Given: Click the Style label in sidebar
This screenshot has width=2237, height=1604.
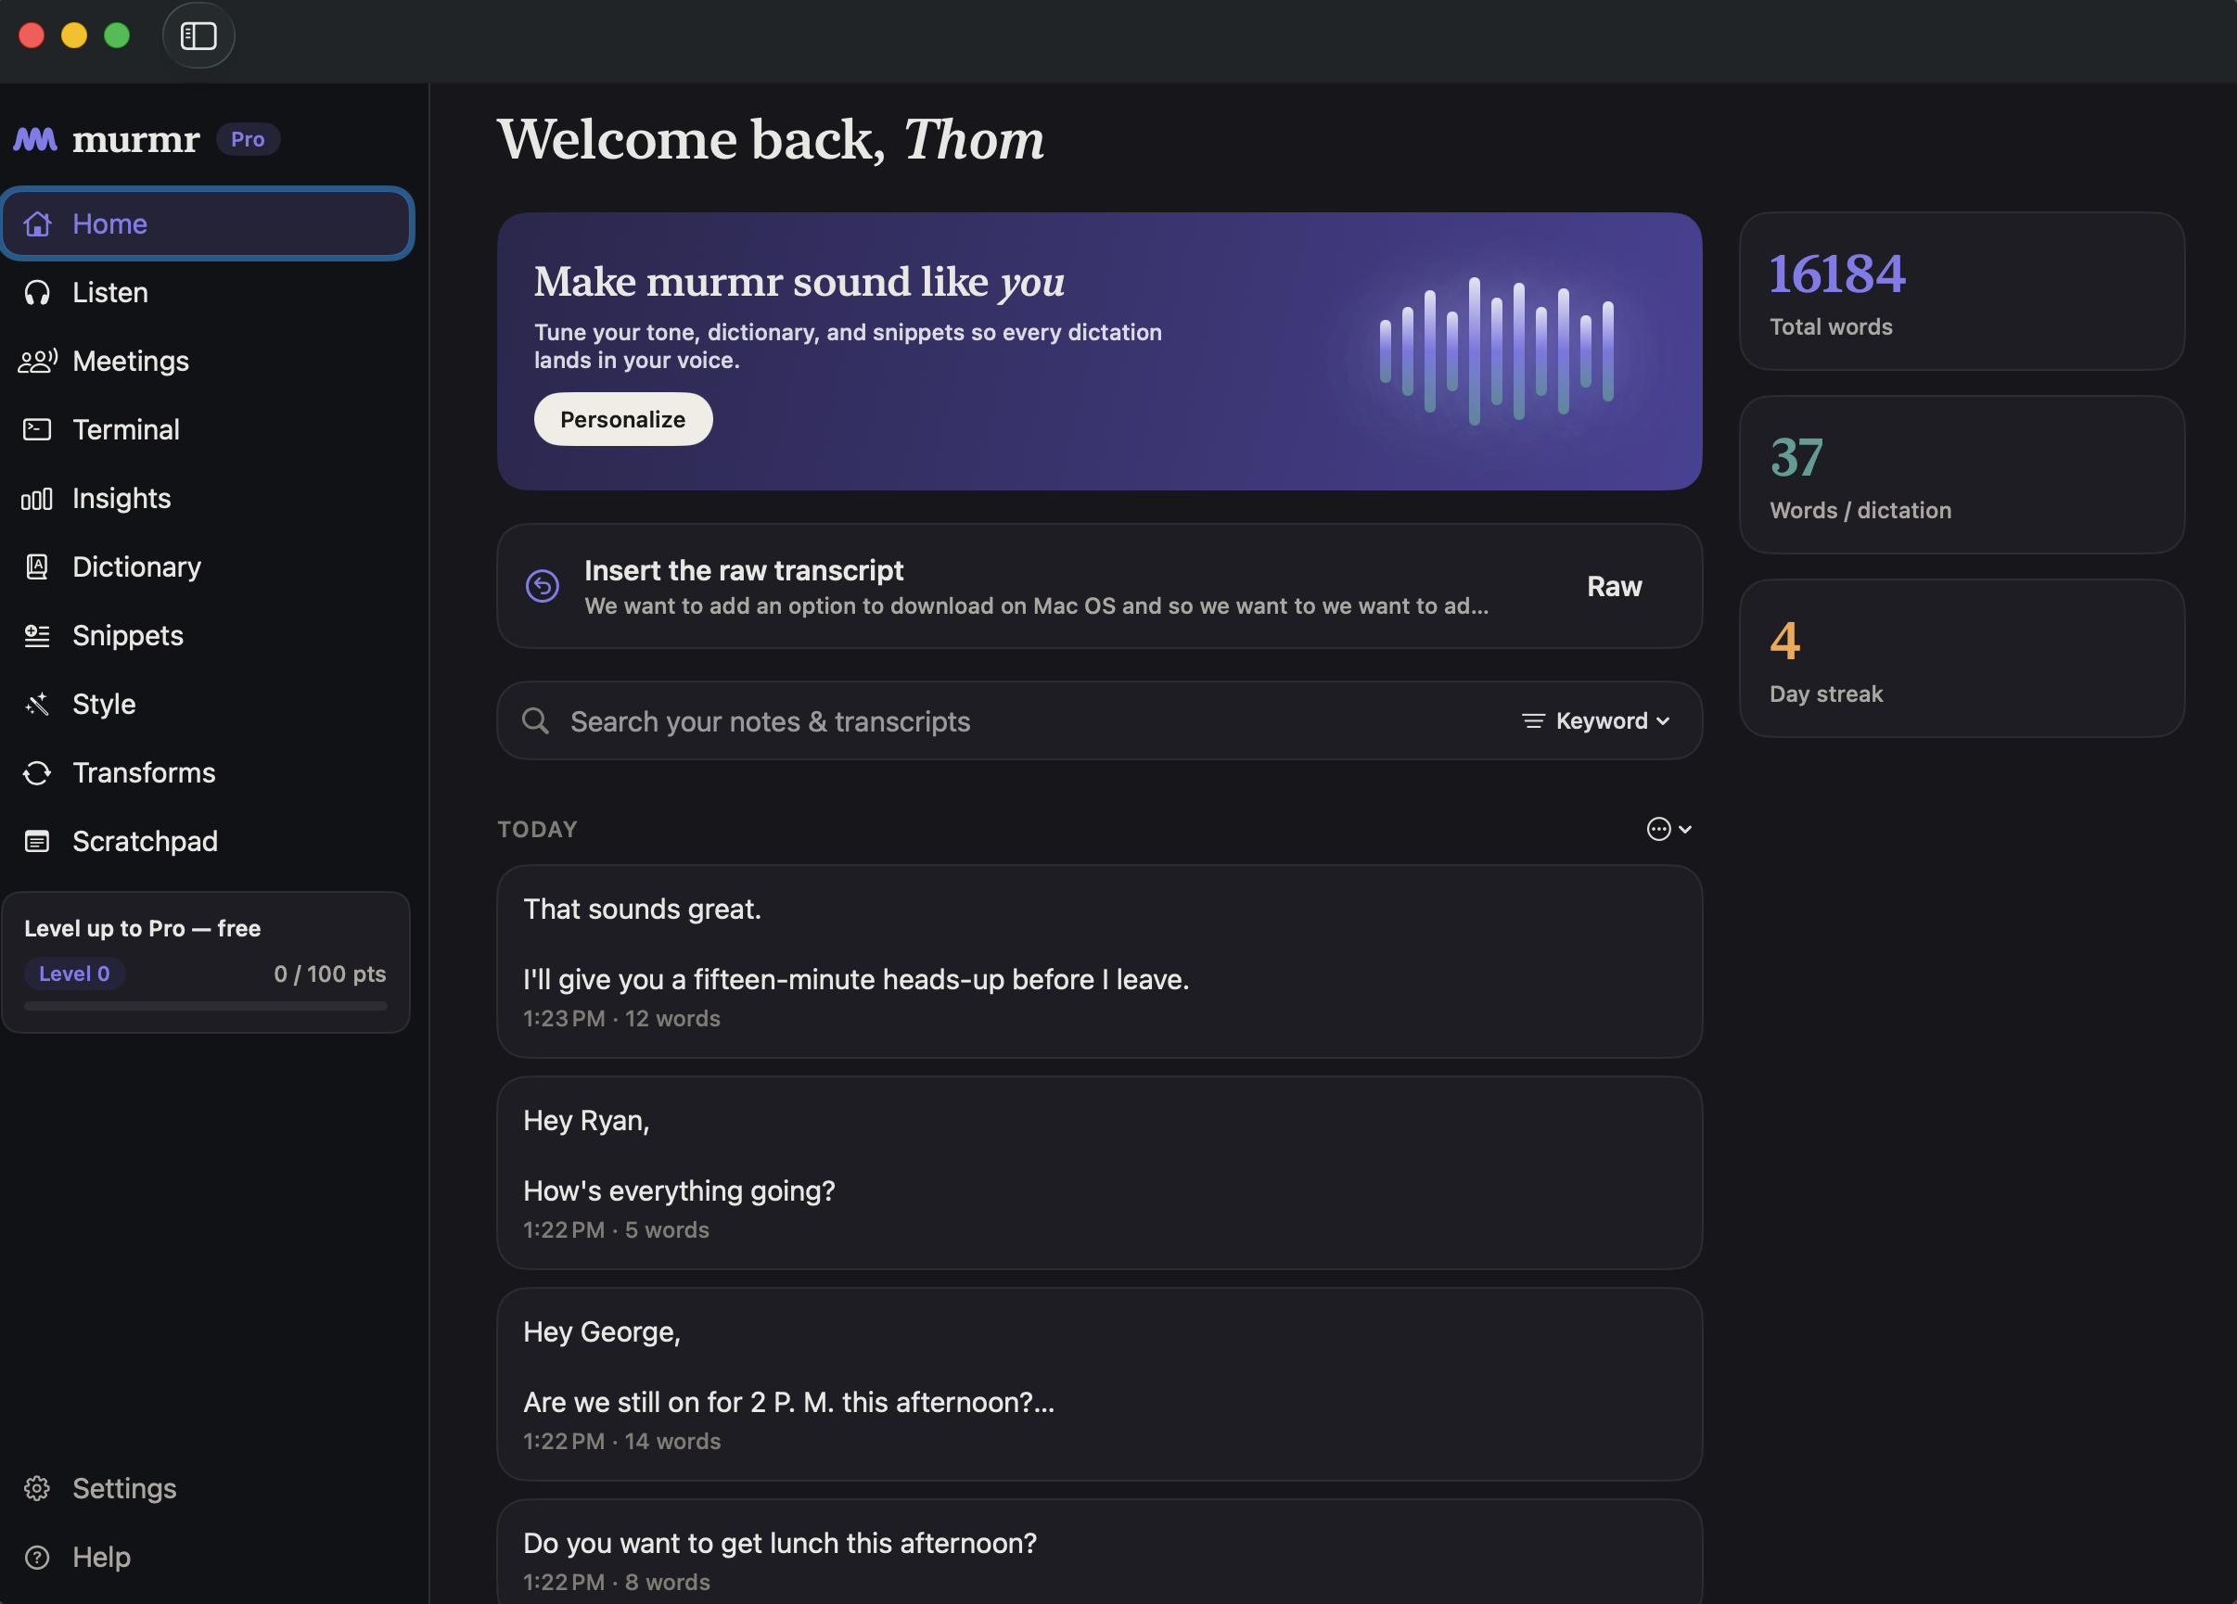Looking at the screenshot, I should [x=104, y=704].
